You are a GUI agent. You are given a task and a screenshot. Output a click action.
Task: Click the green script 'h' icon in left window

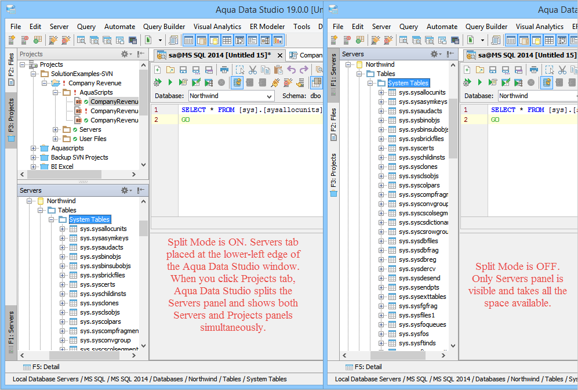point(148,40)
